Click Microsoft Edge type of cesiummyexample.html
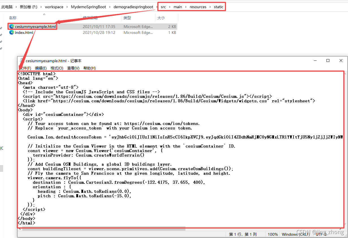 click(138, 27)
